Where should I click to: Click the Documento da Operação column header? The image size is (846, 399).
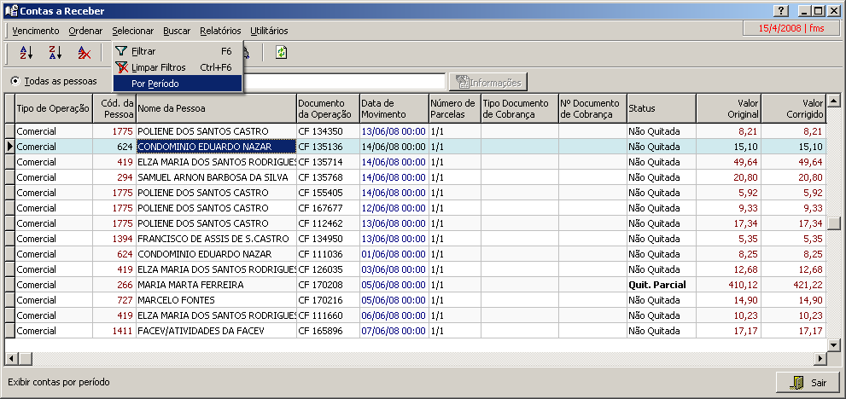(x=328, y=108)
